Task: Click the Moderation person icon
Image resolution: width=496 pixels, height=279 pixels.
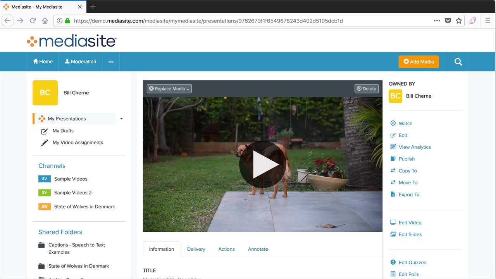Action: coord(67,61)
